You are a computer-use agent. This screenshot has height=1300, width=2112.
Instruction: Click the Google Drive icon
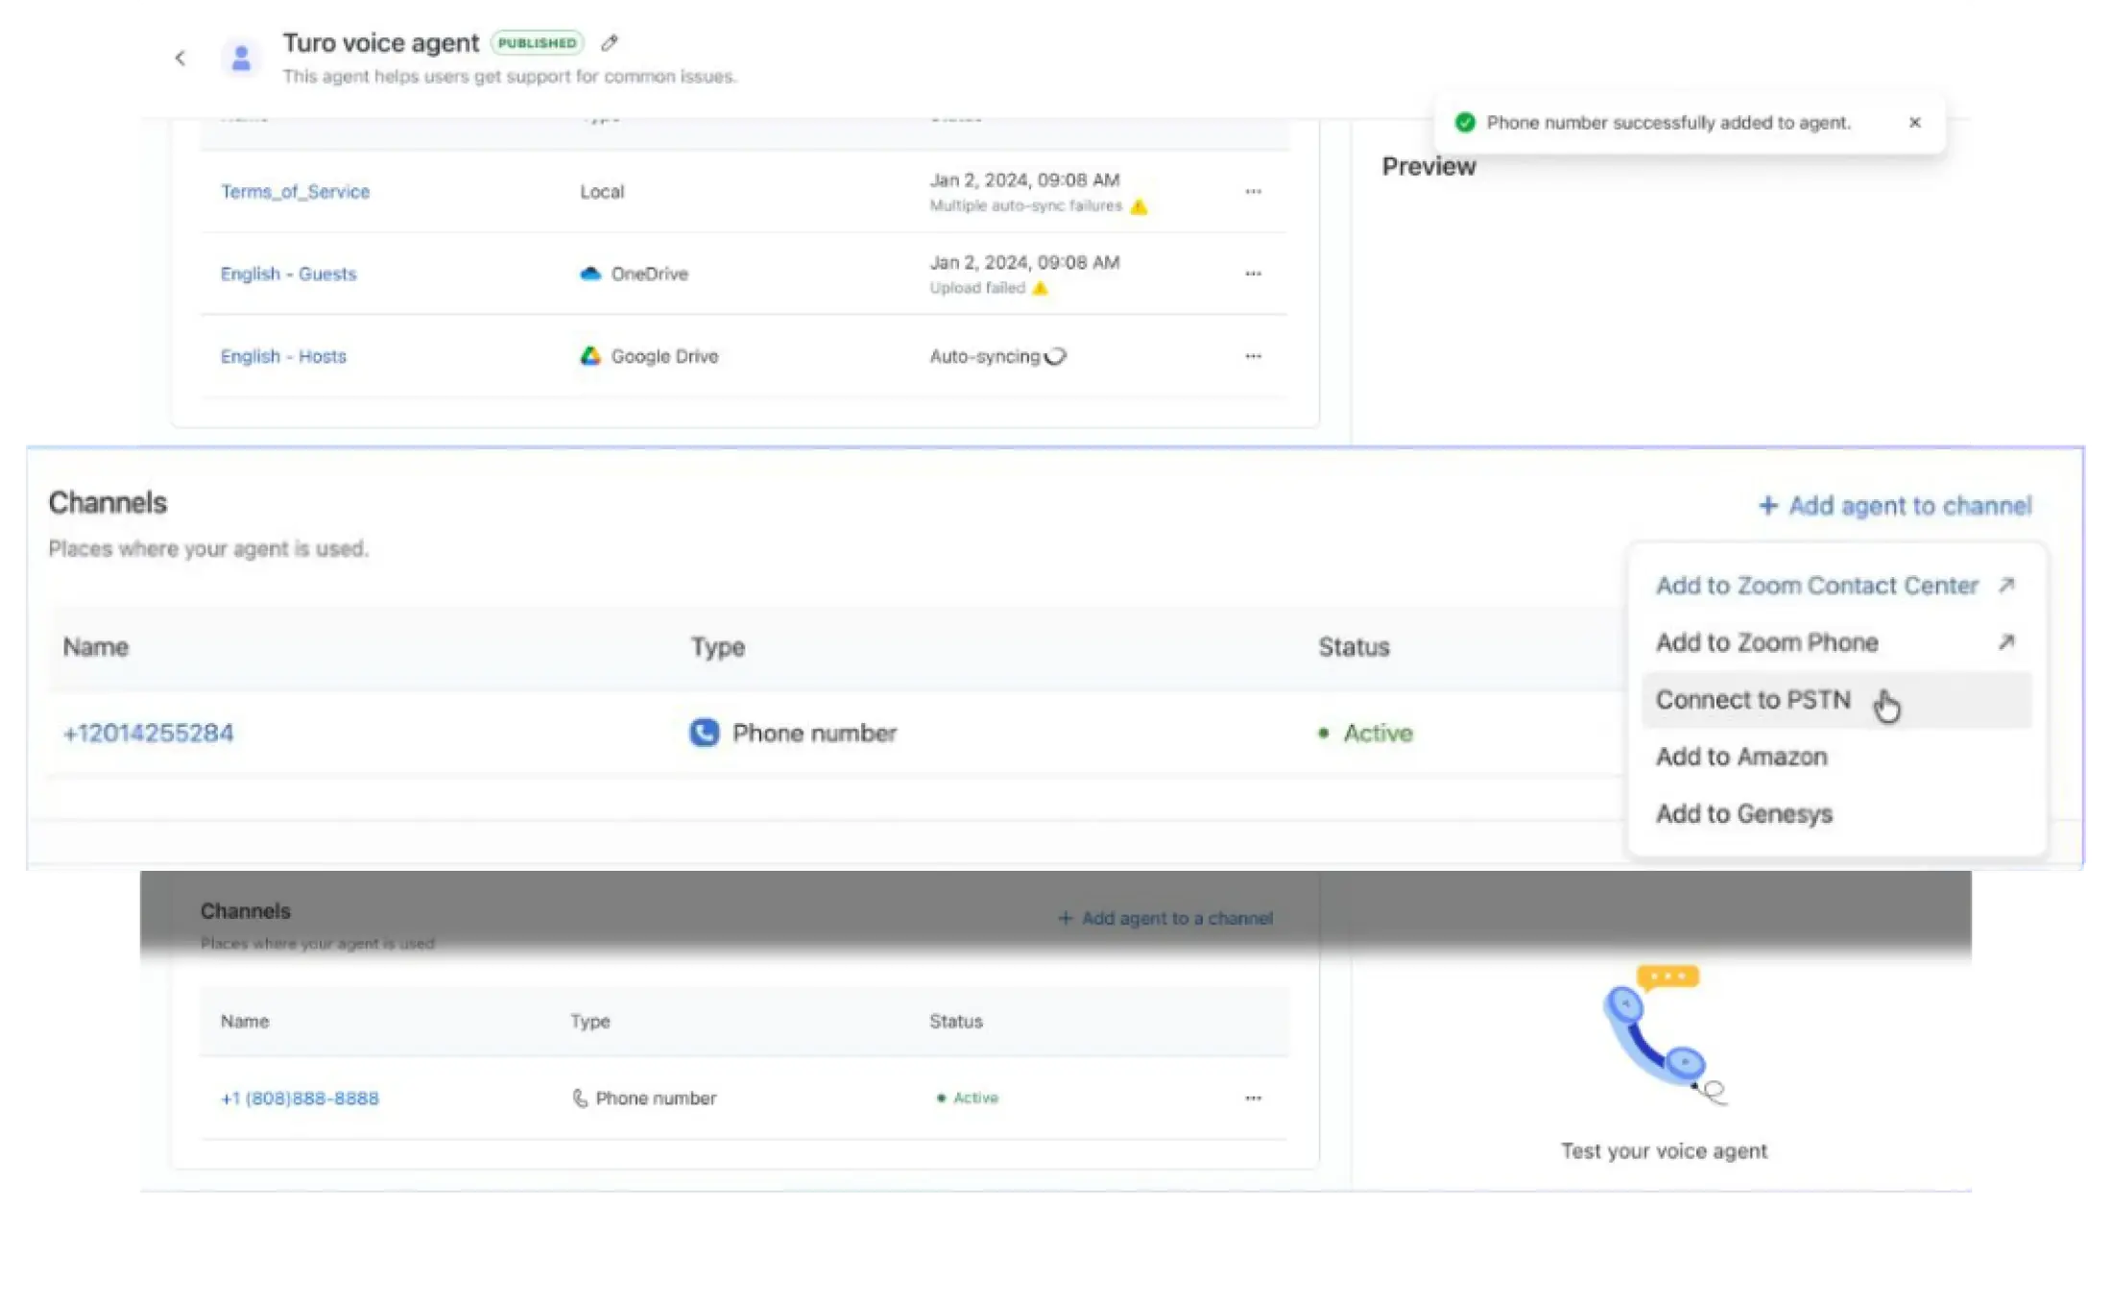tap(590, 356)
